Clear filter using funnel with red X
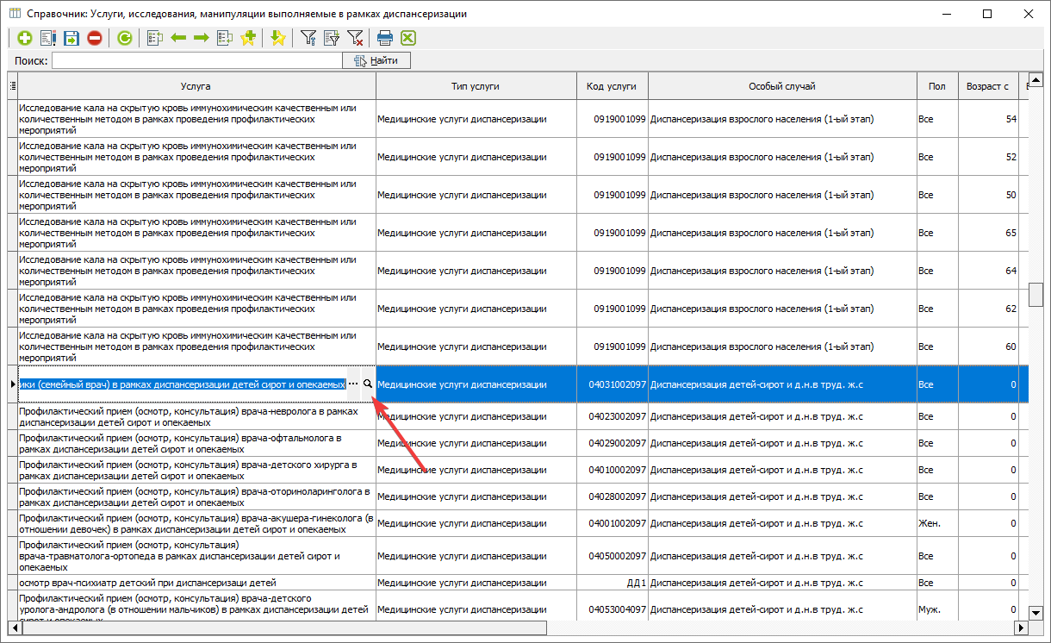The height and width of the screenshot is (643, 1051). pyautogui.click(x=355, y=38)
